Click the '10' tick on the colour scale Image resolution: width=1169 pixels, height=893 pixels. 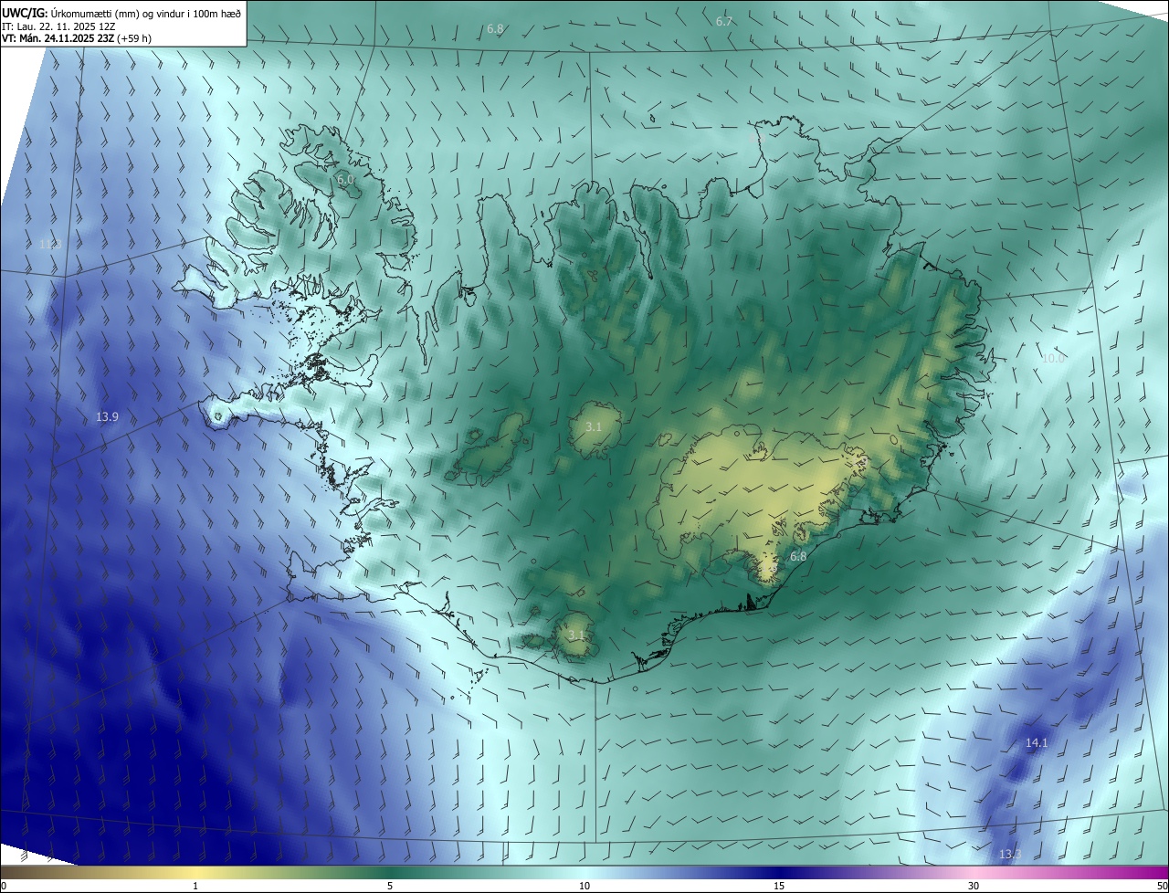pos(584,886)
